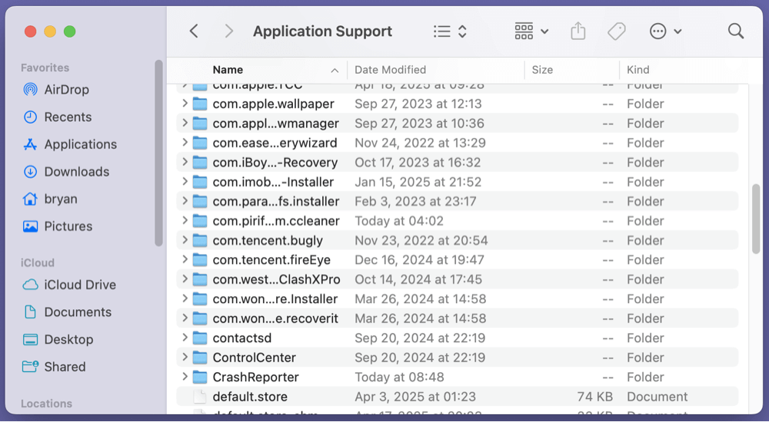Screen dimensions: 769x422
Task: Click the yellow minimize window button
Action: [x=50, y=31]
